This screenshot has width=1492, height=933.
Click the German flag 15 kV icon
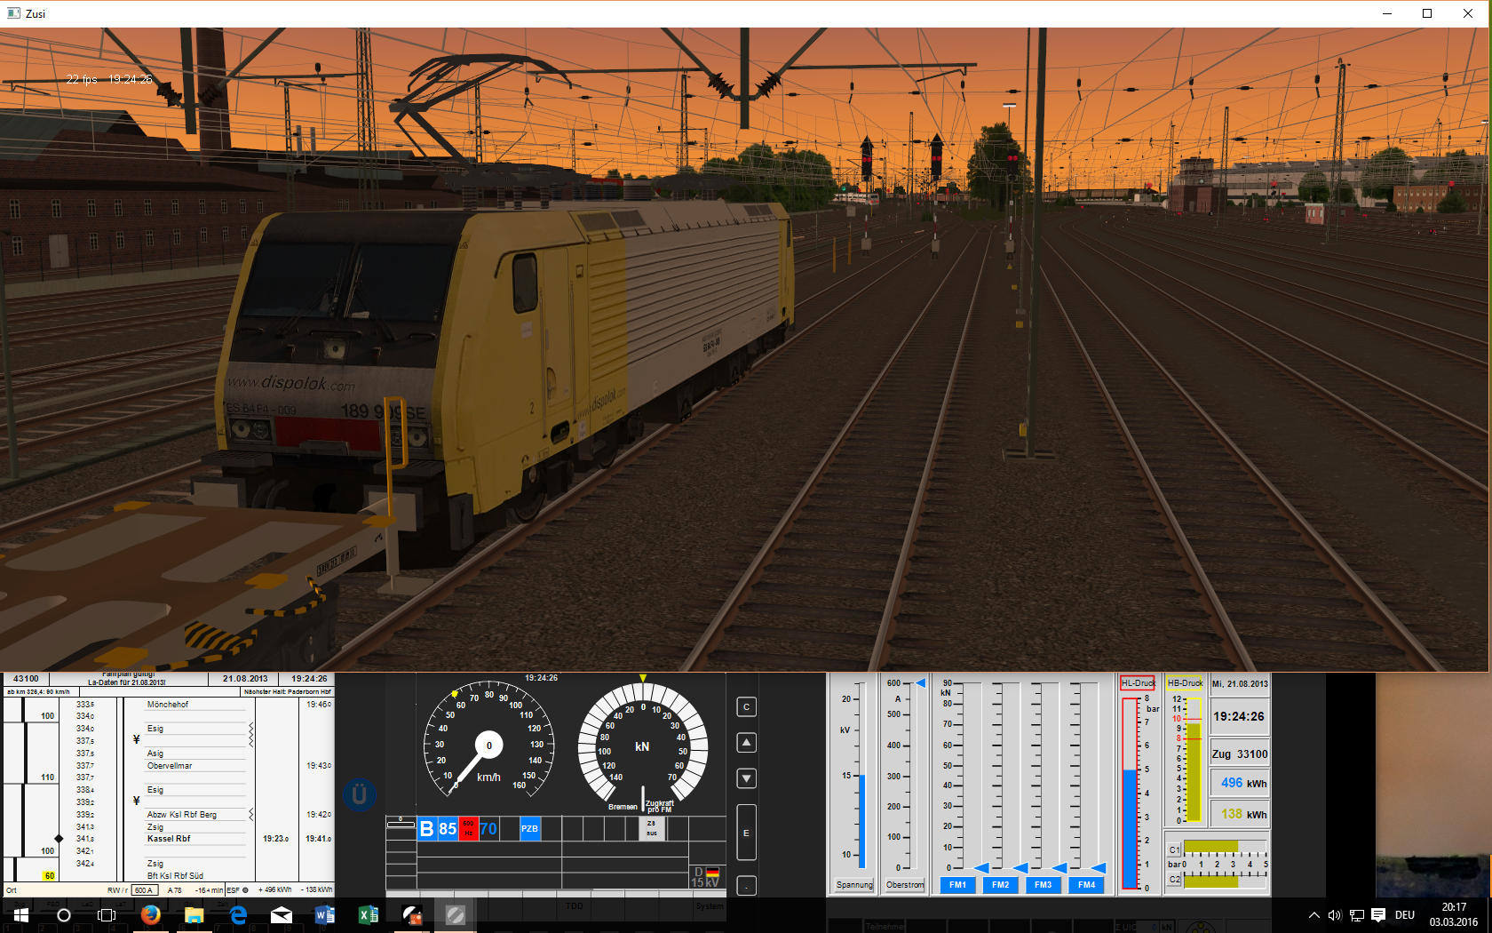point(707,877)
